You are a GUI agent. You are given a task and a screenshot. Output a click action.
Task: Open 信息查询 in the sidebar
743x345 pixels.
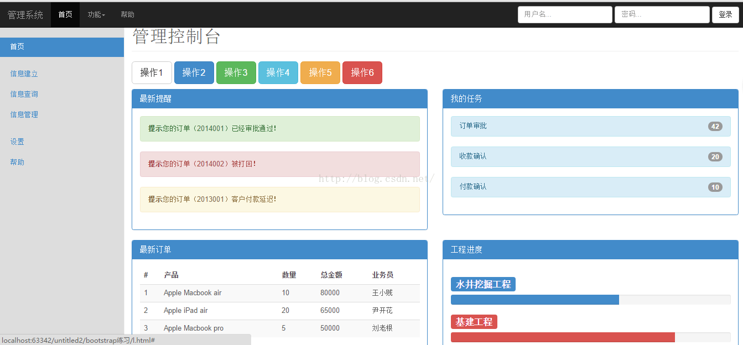[24, 94]
